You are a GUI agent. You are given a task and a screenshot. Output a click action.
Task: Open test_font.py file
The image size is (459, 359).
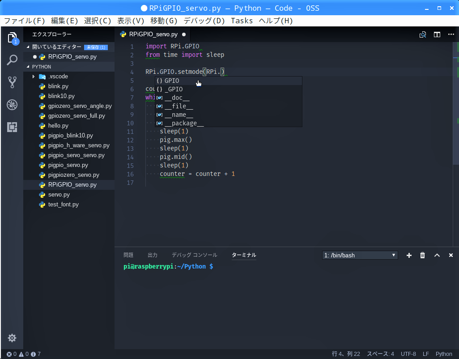[69, 205]
